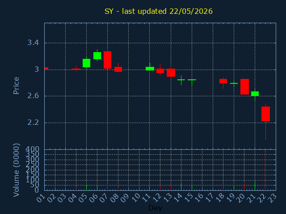
Task: Click the 2.6 price tick label
Action: [33, 96]
